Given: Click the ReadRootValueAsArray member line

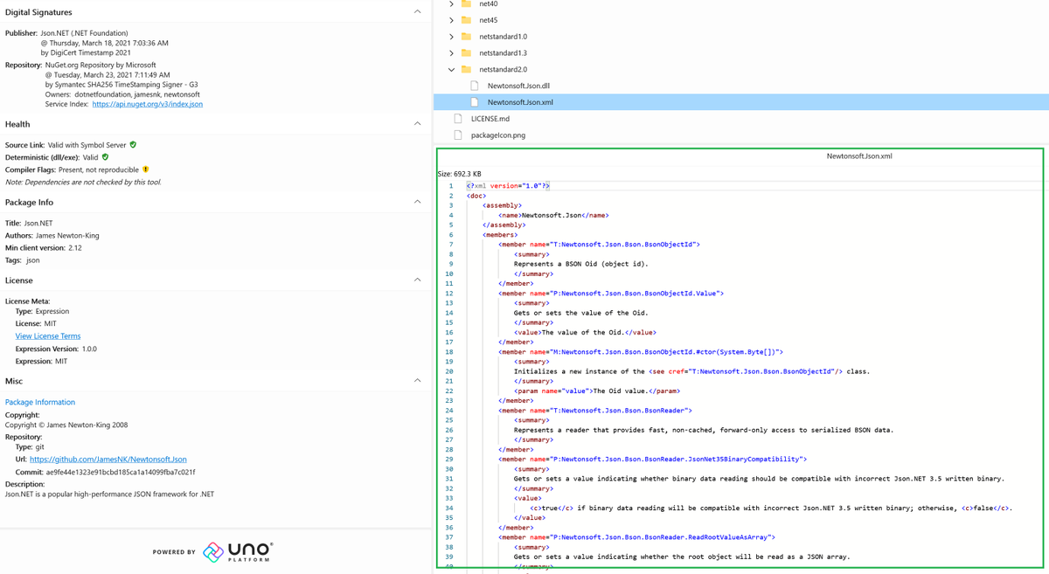Looking at the screenshot, I should click(637, 537).
